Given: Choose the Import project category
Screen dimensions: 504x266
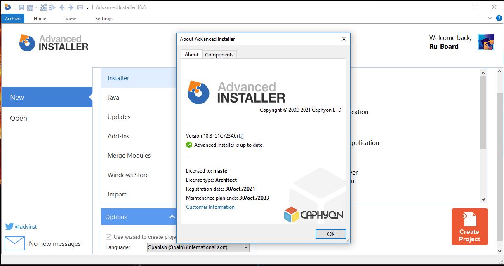Looking at the screenshot, I should coord(139,194).
